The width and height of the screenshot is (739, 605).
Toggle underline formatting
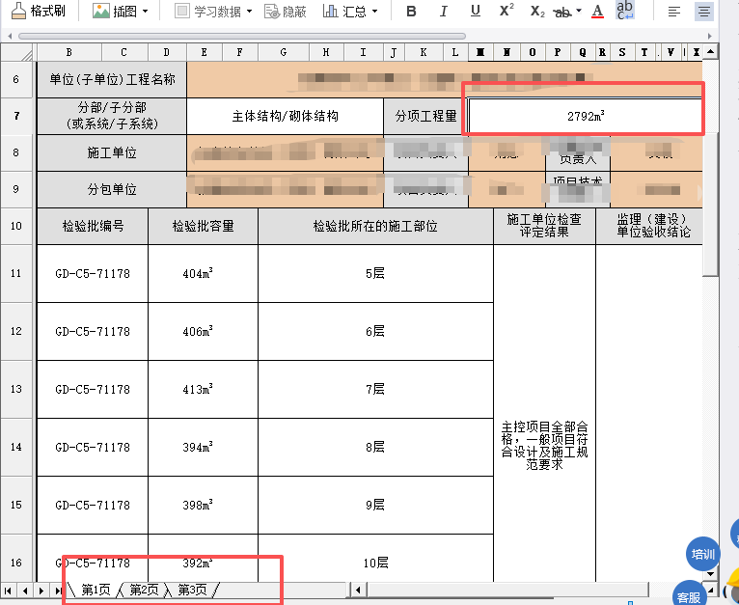click(x=476, y=12)
